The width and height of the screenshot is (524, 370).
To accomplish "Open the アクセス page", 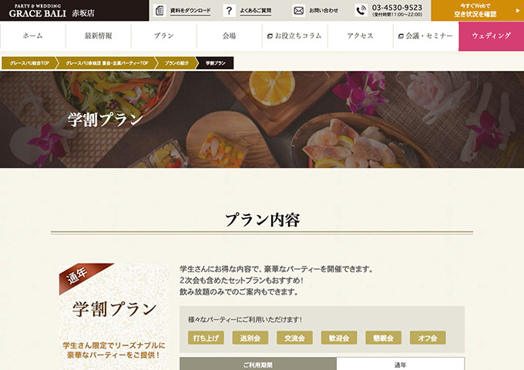I will point(361,35).
